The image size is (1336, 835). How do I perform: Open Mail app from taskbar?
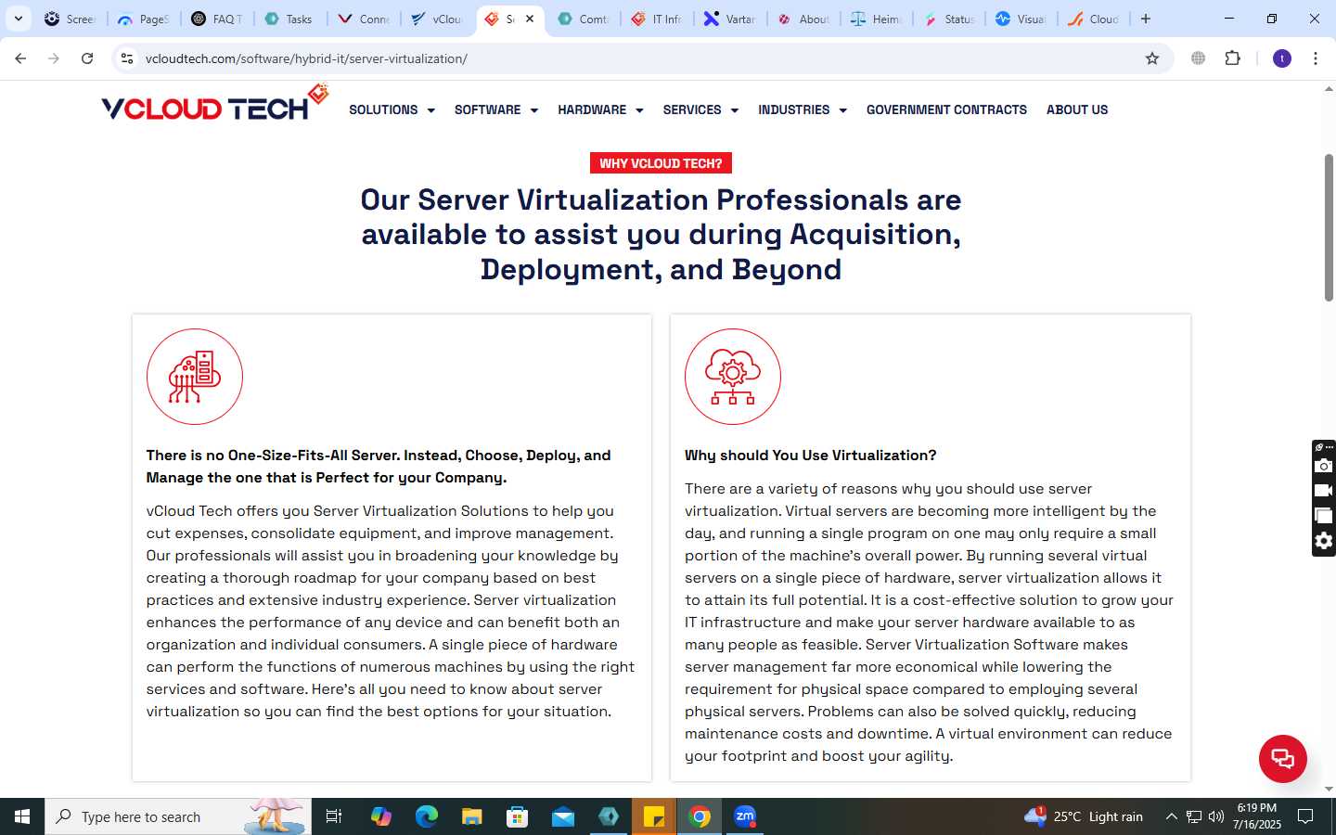tap(563, 816)
